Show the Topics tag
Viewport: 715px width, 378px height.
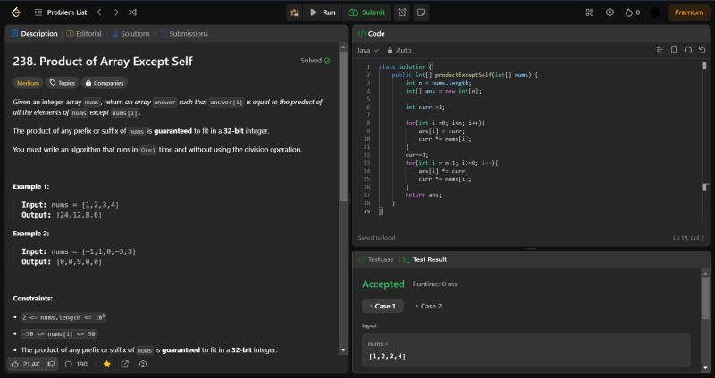click(62, 83)
